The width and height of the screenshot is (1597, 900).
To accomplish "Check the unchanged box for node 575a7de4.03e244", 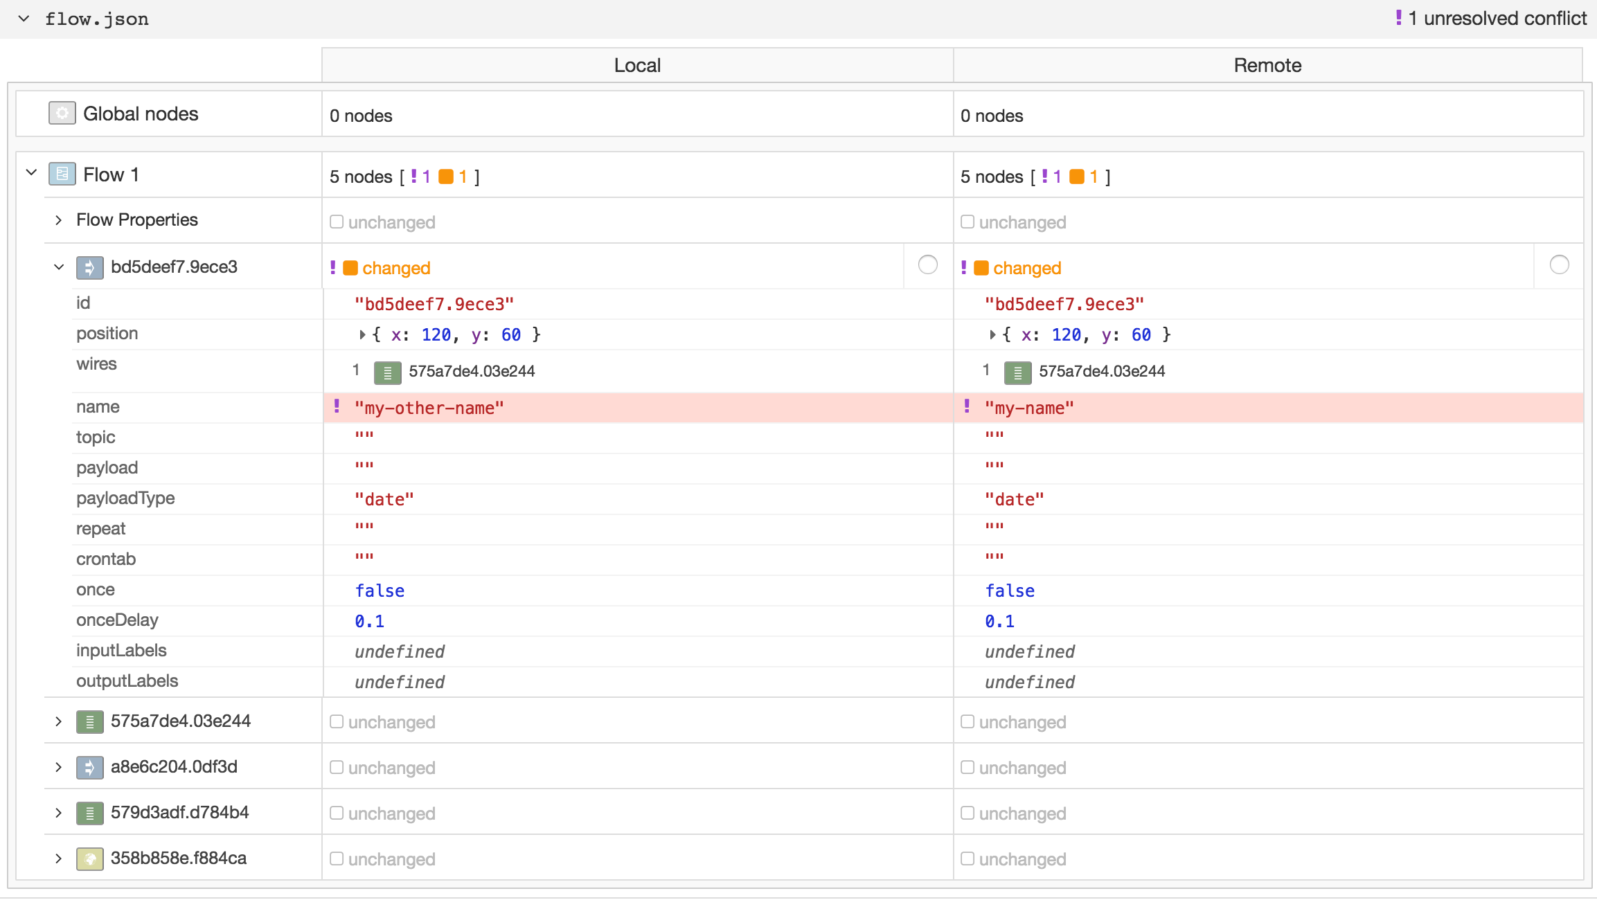I will pos(337,721).
